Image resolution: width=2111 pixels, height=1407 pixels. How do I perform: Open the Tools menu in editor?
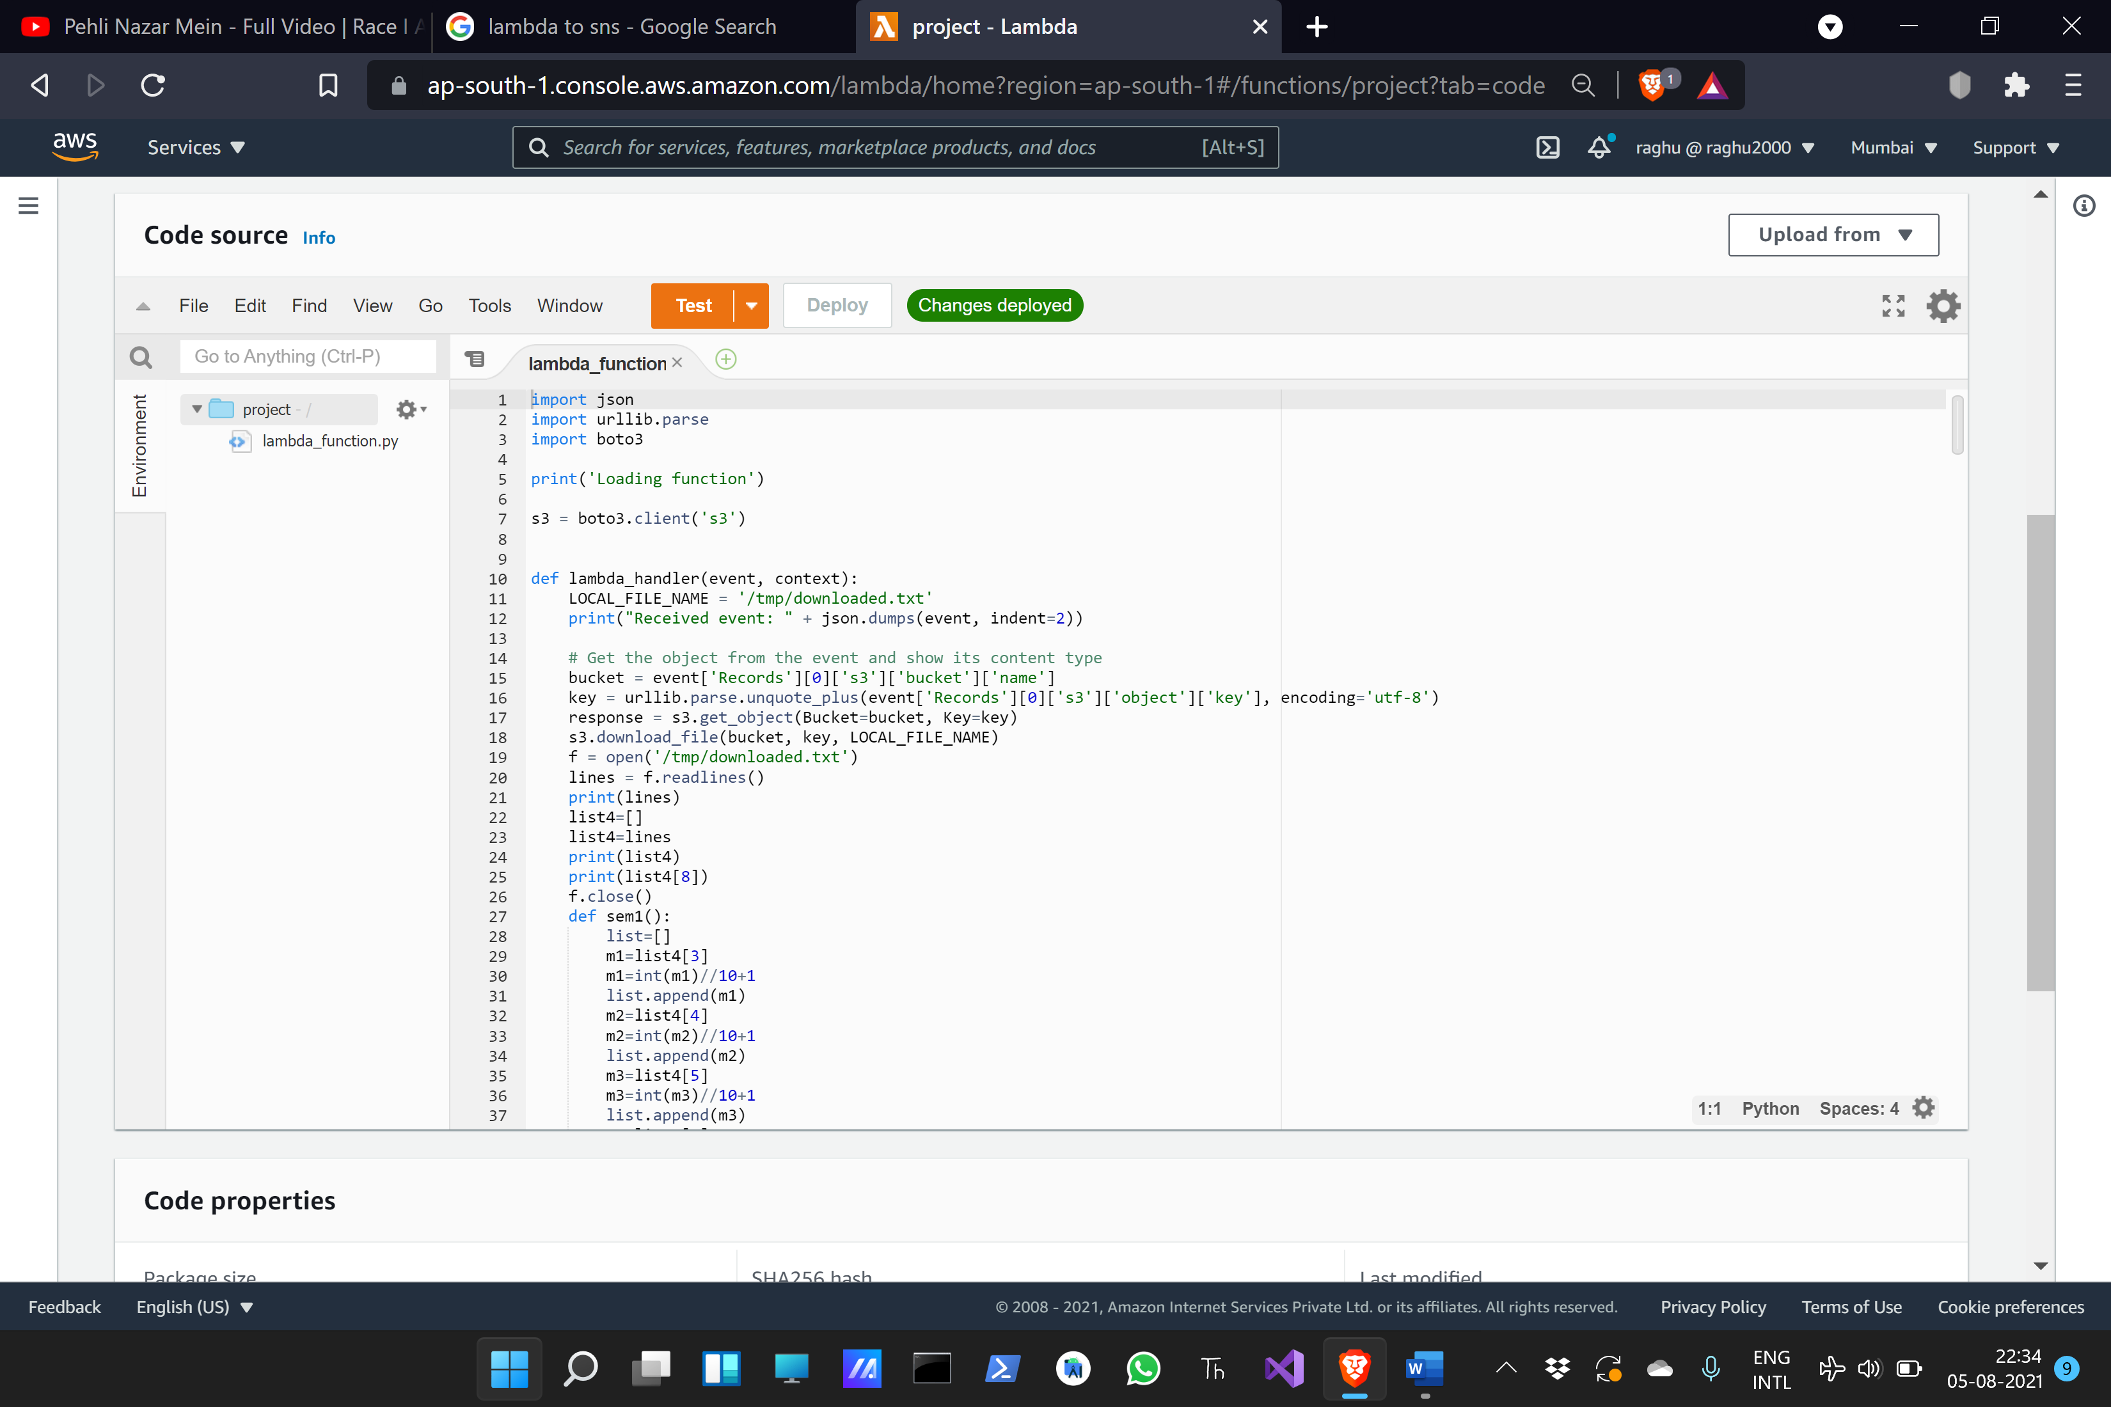(489, 306)
